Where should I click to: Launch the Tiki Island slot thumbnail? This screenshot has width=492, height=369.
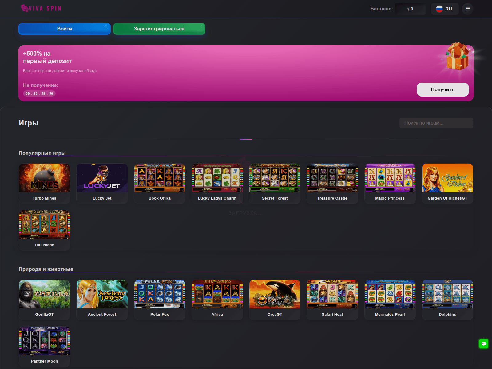(45, 225)
